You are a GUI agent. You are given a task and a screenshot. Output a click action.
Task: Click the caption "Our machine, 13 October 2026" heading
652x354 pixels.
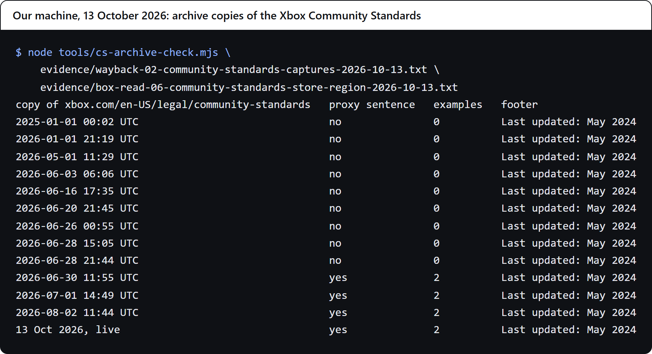click(x=216, y=16)
